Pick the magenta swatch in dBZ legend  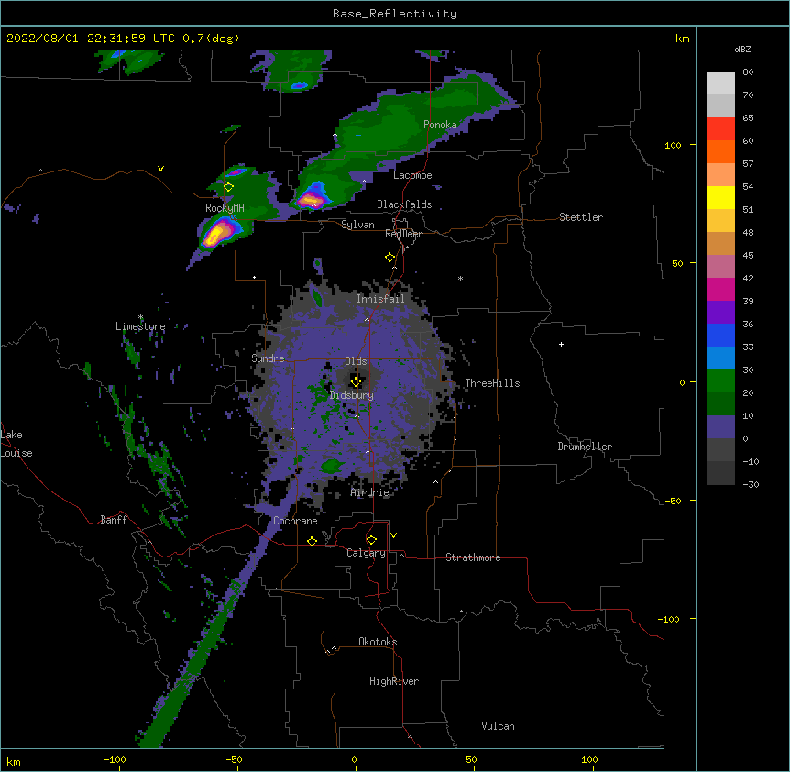pyautogui.click(x=720, y=289)
